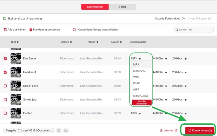
Task: Sort the list by Titel arrows
Action: (18, 42)
